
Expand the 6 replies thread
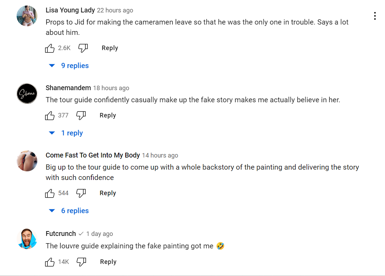tap(75, 210)
